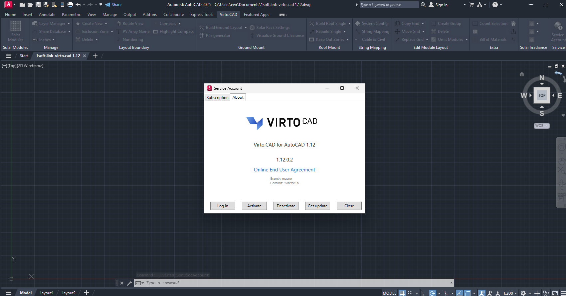Image resolution: width=566 pixels, height=296 pixels.
Task: Open the file tab hamburger menu
Action: coord(9,56)
